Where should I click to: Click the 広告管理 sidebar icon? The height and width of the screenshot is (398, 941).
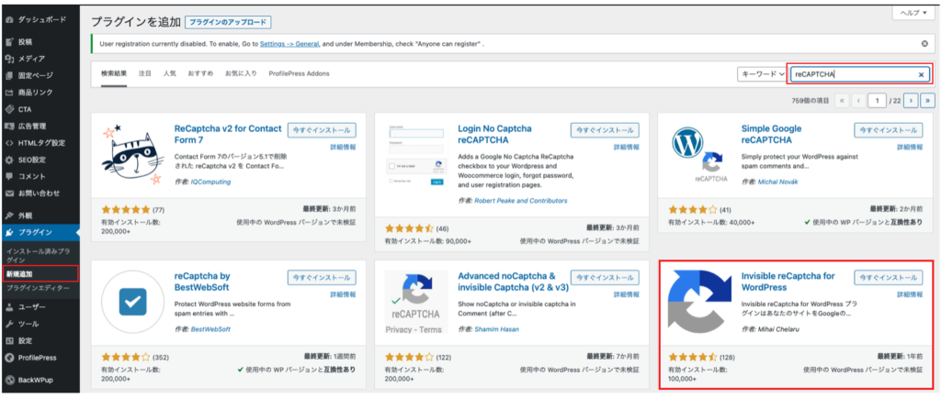coord(9,127)
